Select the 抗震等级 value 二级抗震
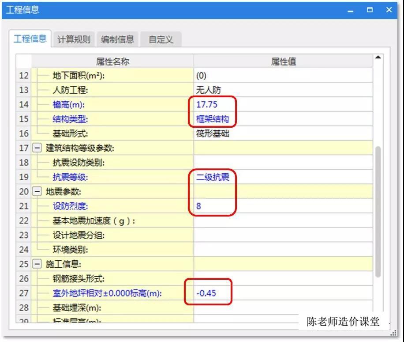The width and height of the screenshot is (404, 342). (213, 177)
